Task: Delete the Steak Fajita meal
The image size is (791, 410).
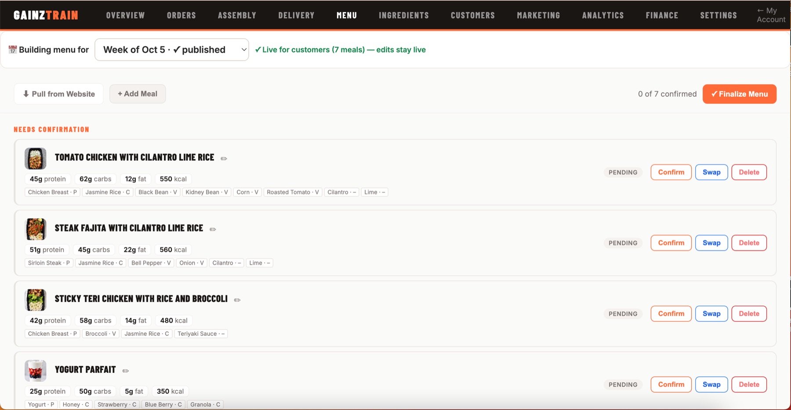Action: [749, 243]
